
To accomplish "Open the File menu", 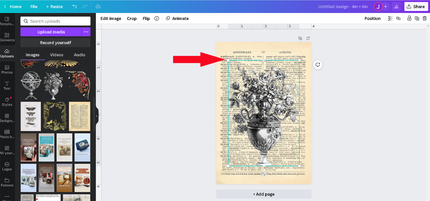I will tap(34, 7).
